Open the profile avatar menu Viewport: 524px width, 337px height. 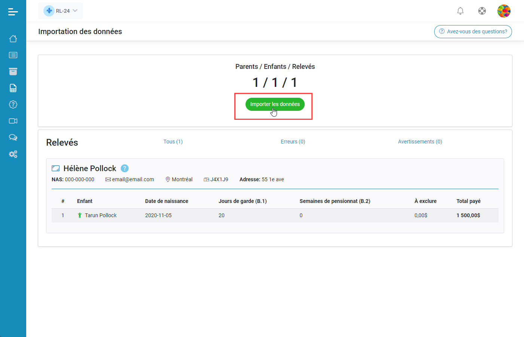[504, 11]
